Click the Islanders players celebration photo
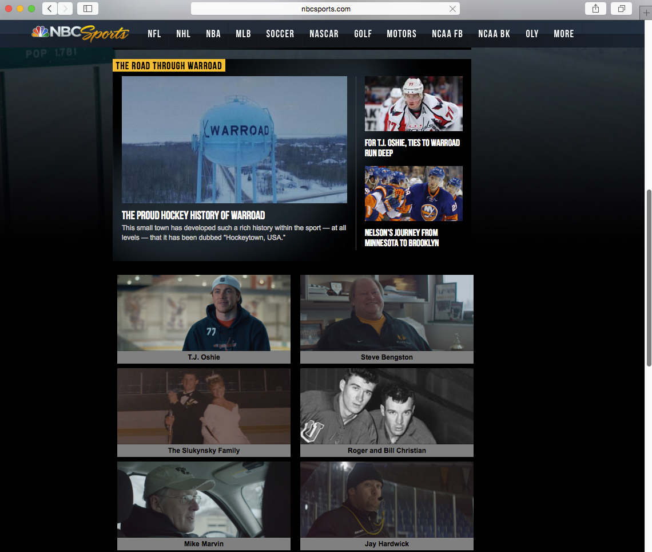The height and width of the screenshot is (552, 652). [x=414, y=194]
